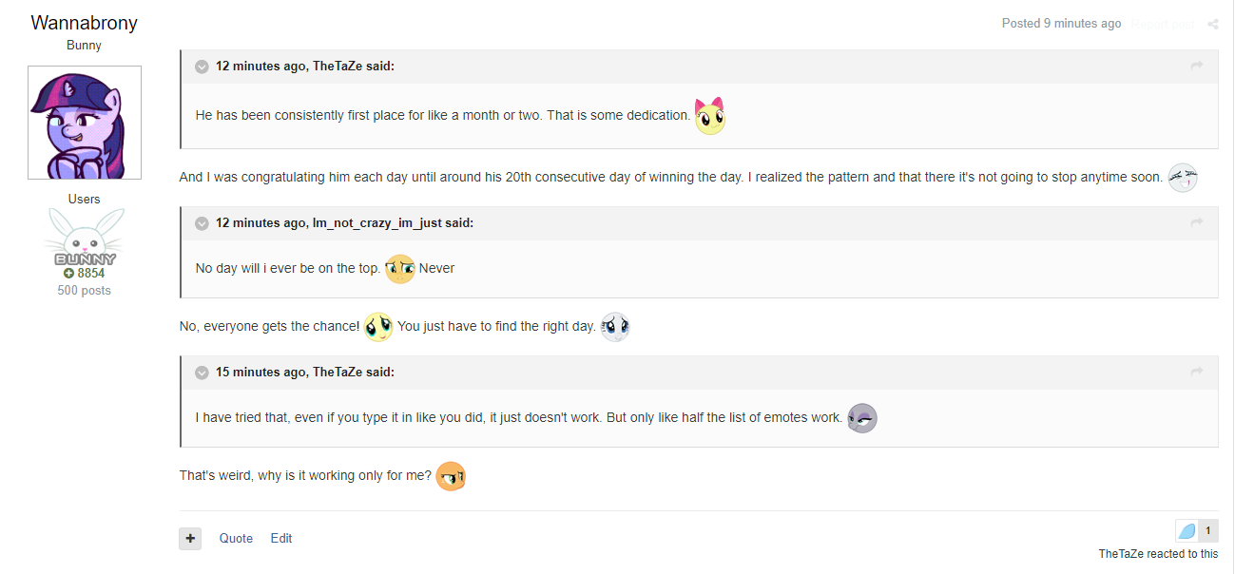This screenshot has width=1235, height=574.
Task: Toggle the multiquote plus button
Action: pyautogui.click(x=190, y=538)
